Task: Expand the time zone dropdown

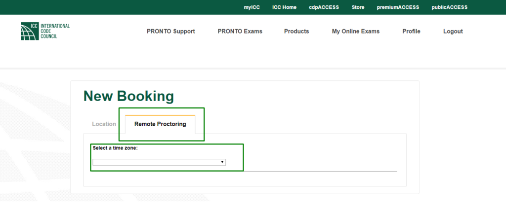Action: tap(159, 162)
